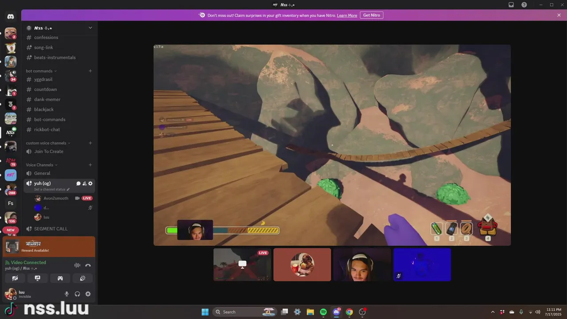The height and width of the screenshot is (319, 567).
Task: Open File Explorer from the taskbar
Action: coord(310,312)
